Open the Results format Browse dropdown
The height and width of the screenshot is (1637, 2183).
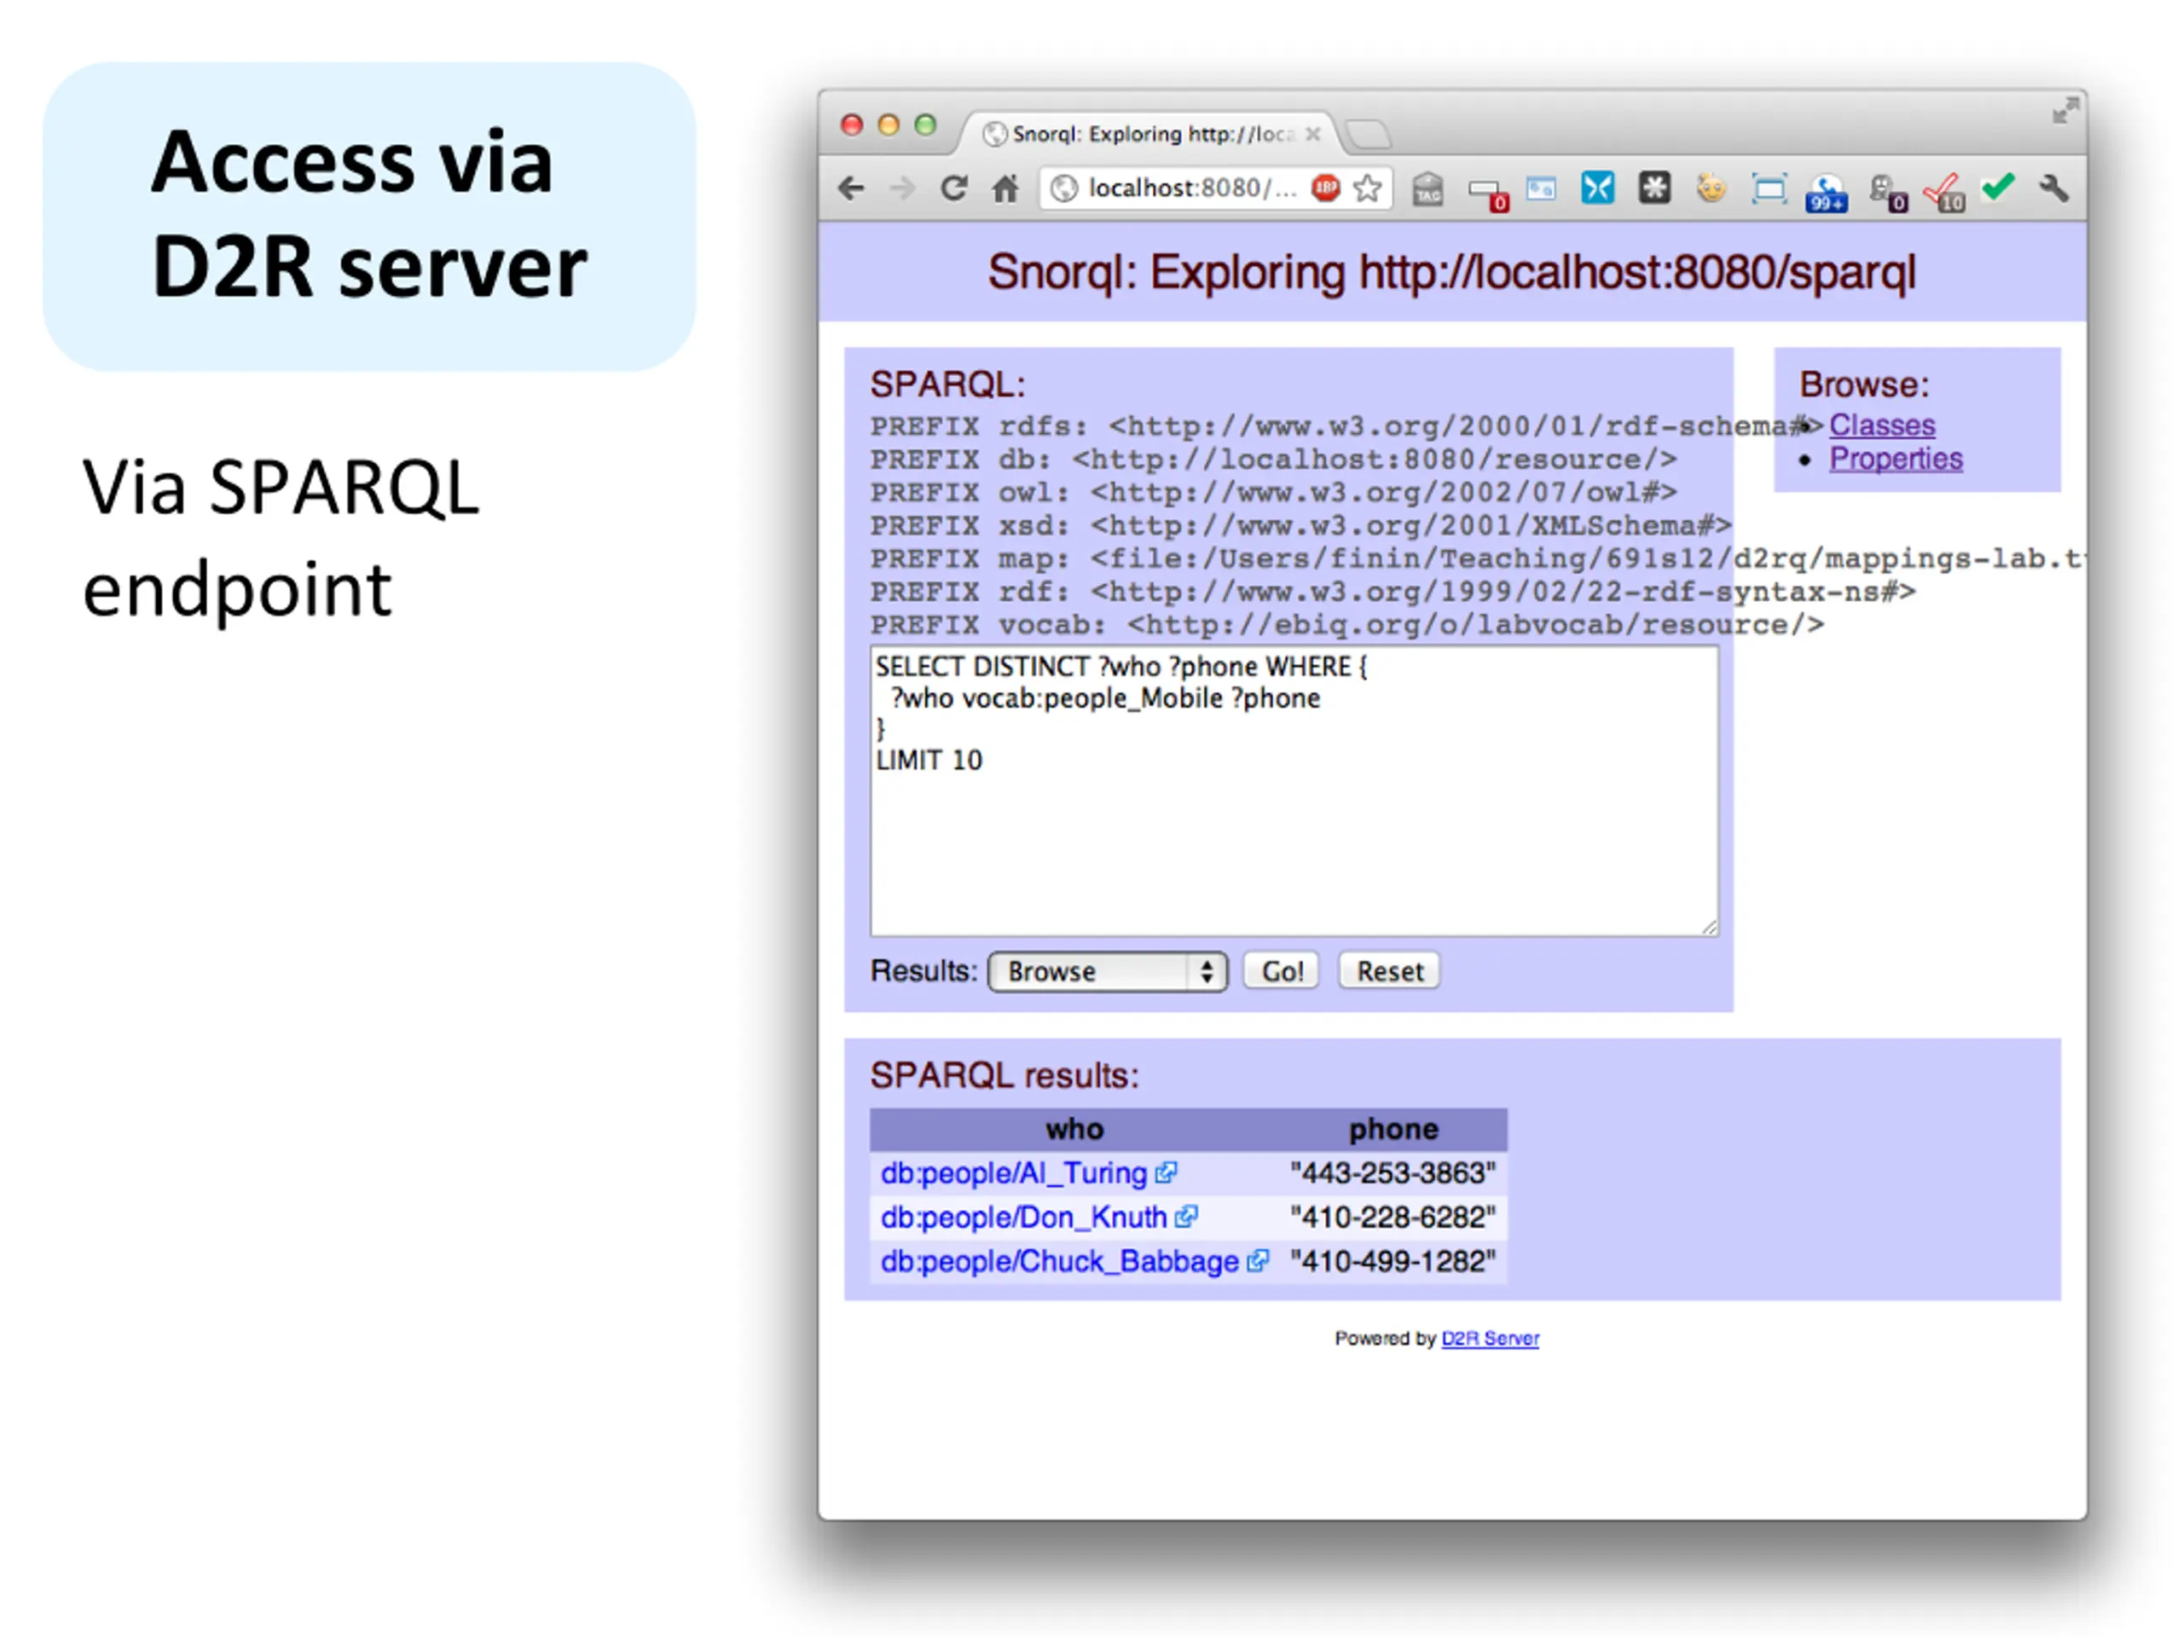point(1108,972)
